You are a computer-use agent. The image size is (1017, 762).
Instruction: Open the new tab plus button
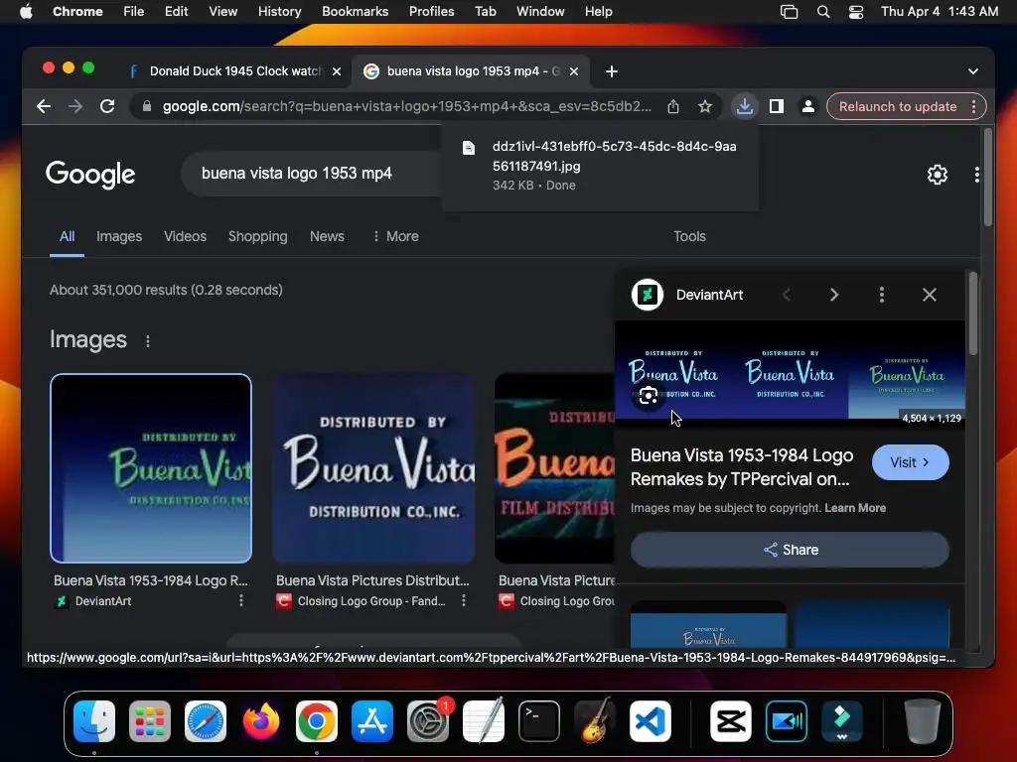[612, 71]
